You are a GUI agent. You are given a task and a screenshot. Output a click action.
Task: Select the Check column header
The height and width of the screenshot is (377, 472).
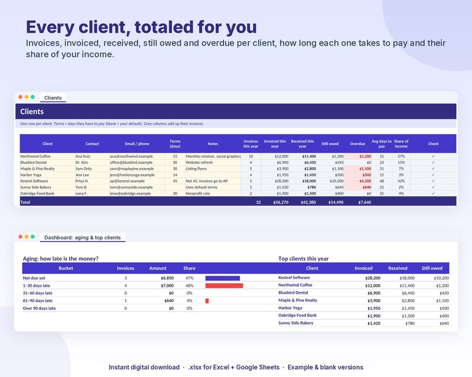[433, 144]
